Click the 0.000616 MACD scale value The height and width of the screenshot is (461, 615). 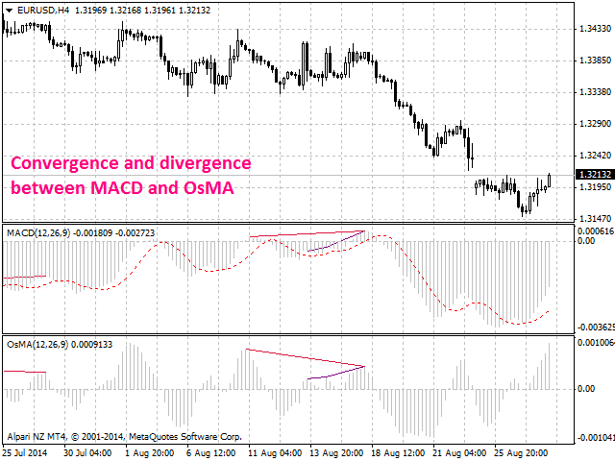coord(594,231)
